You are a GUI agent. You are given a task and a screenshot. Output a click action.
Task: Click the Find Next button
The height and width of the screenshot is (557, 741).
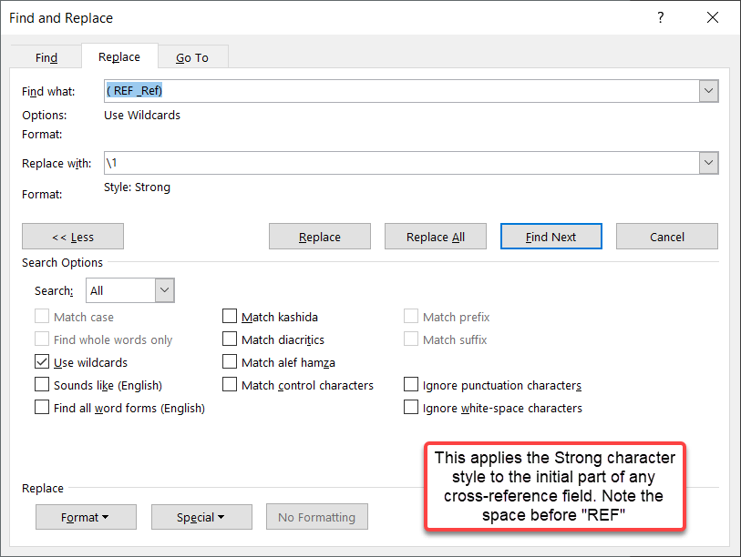point(551,237)
